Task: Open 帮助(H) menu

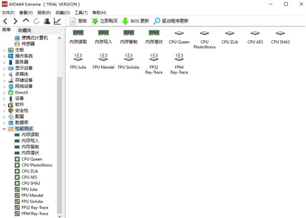Action: [x=99, y=13]
